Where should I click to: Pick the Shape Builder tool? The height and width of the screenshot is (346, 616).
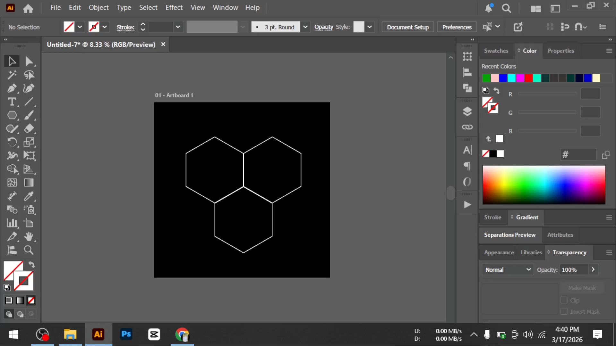click(12, 169)
